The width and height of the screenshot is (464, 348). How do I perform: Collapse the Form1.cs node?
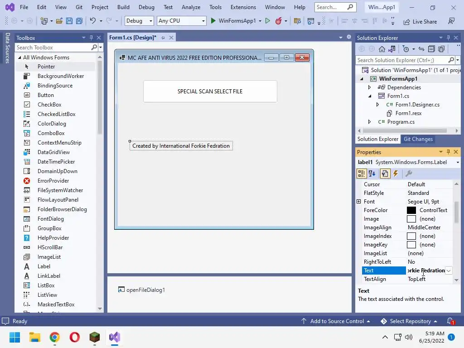370,96
